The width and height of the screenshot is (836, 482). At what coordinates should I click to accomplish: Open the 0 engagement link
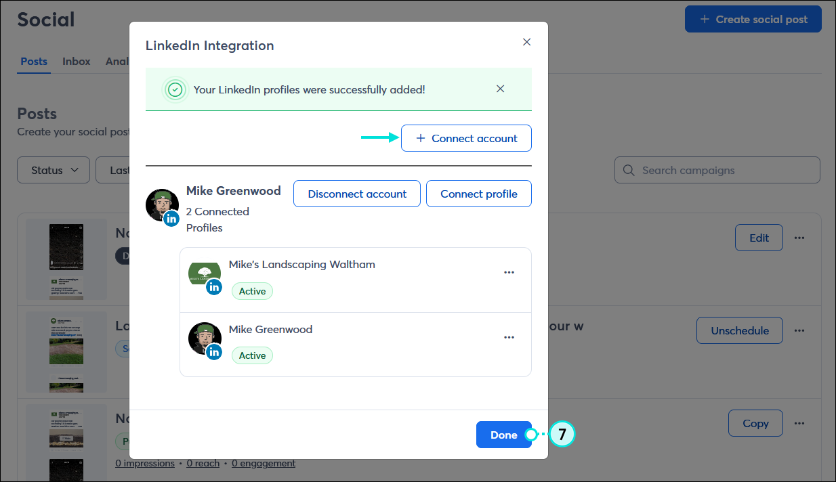[x=264, y=463]
